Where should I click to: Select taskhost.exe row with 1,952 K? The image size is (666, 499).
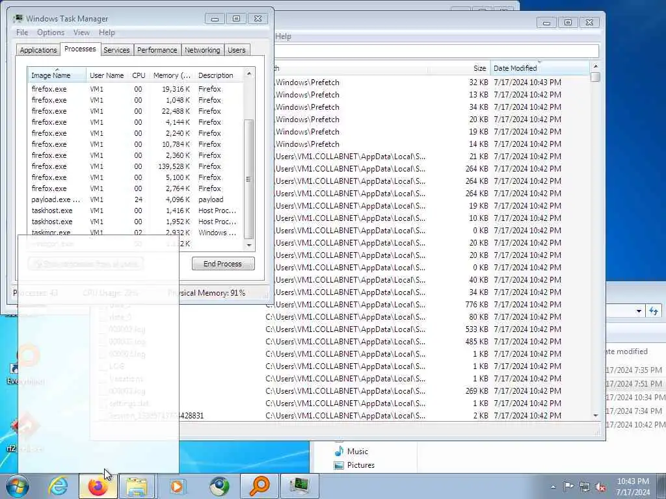136,222
